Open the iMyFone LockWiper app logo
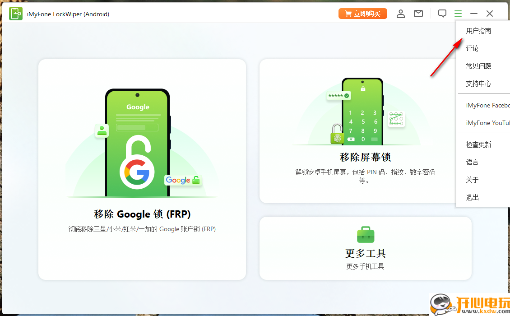Screen dimensions: 510x316 (16, 13)
